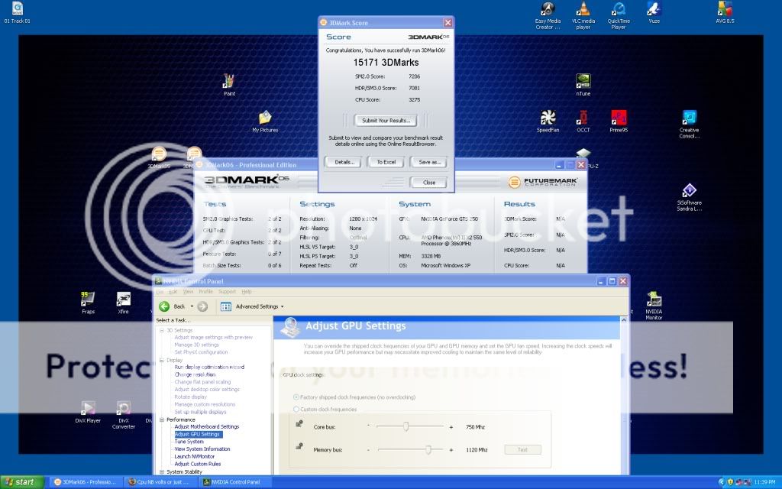Screen dimensions: 782x489
Task: Click the minus sign beside Memory bus slider
Action: click(x=369, y=449)
